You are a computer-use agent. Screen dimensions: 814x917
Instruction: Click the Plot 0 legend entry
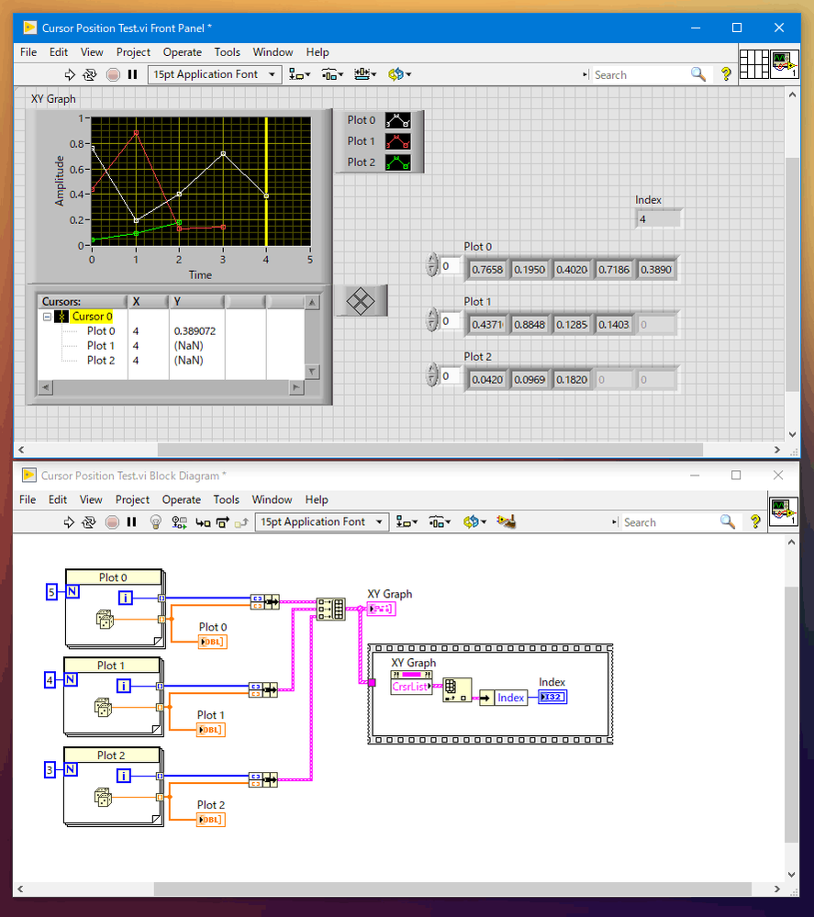(362, 120)
